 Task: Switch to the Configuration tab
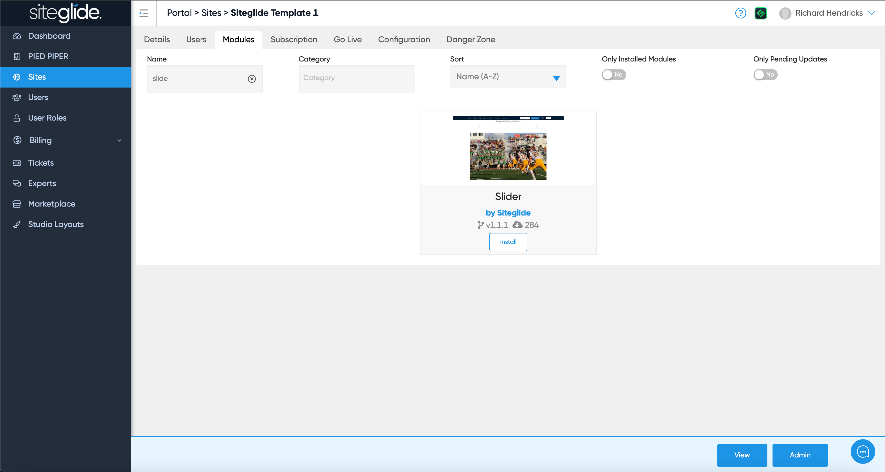click(x=404, y=39)
